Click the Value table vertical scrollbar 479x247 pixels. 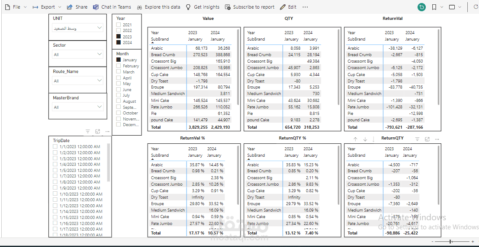pos(238,67)
